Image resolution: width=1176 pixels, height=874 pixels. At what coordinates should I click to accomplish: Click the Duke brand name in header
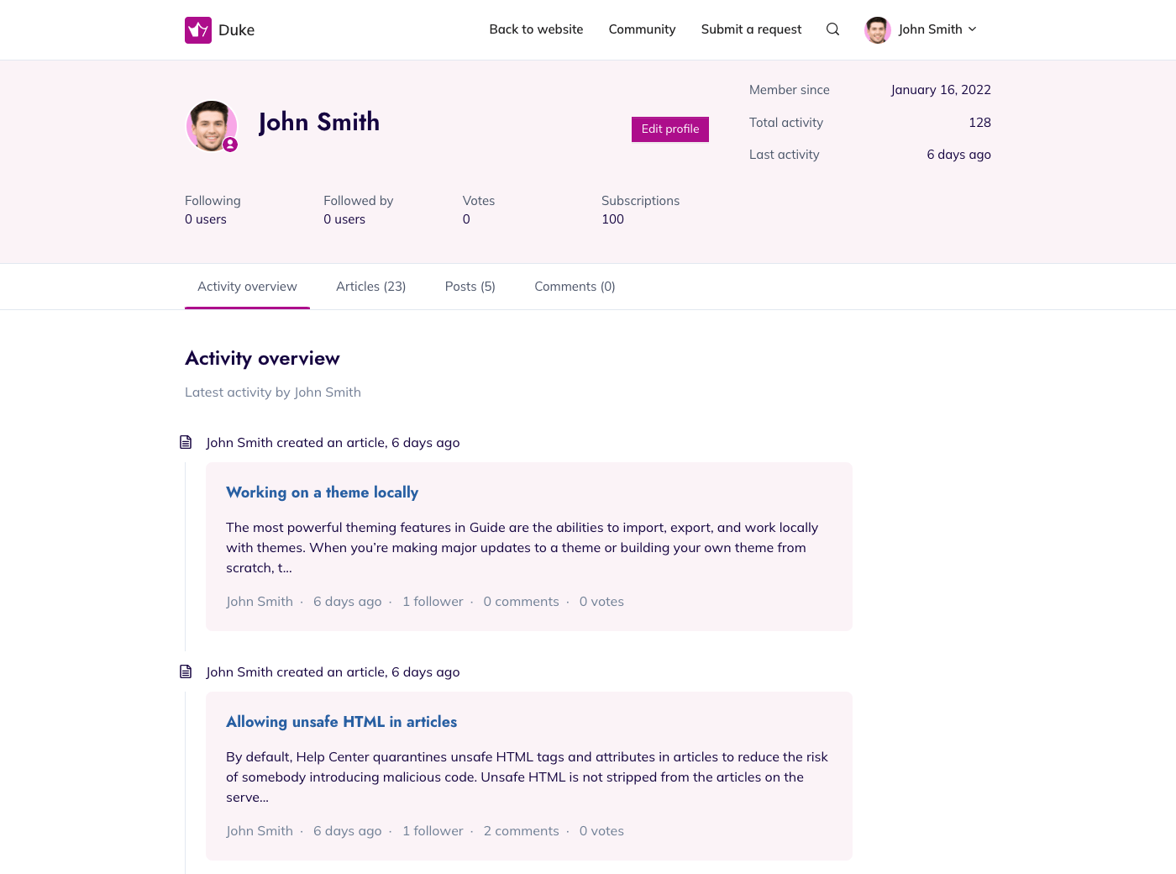[x=236, y=30]
